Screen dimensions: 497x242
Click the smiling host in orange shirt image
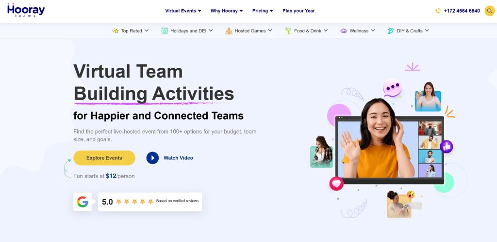point(377,139)
